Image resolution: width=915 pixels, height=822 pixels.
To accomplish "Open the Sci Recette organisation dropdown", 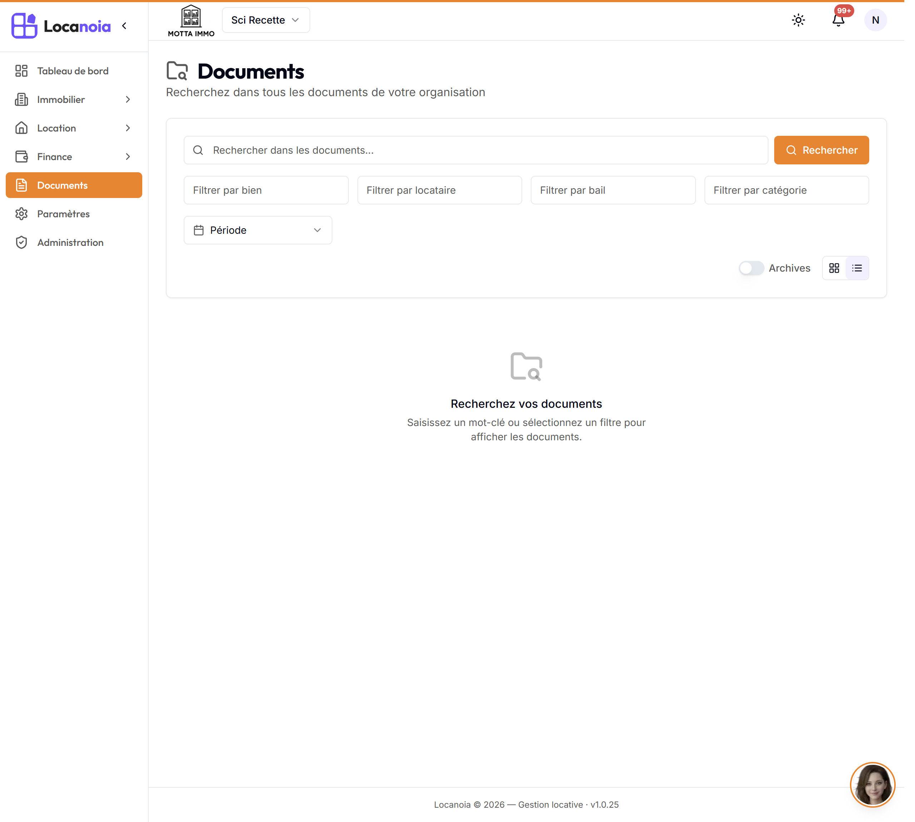I will click(266, 20).
